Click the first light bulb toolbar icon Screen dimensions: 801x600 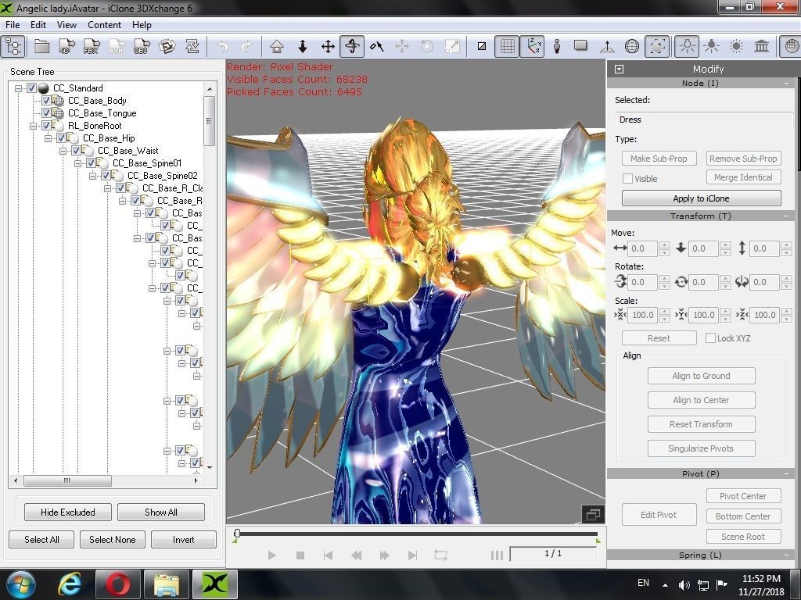coord(687,46)
